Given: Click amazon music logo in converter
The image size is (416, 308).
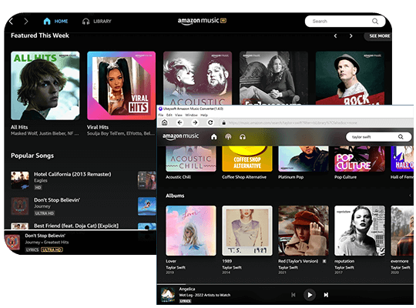Looking at the screenshot, I should click(180, 136).
